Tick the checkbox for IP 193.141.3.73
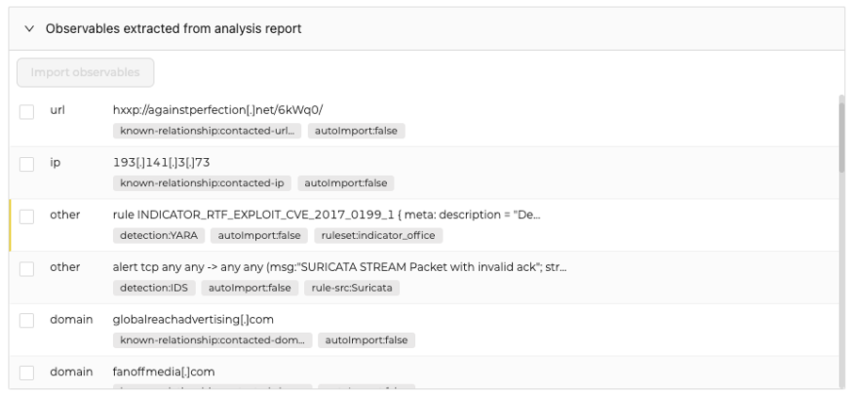The width and height of the screenshot is (851, 395). (27, 165)
